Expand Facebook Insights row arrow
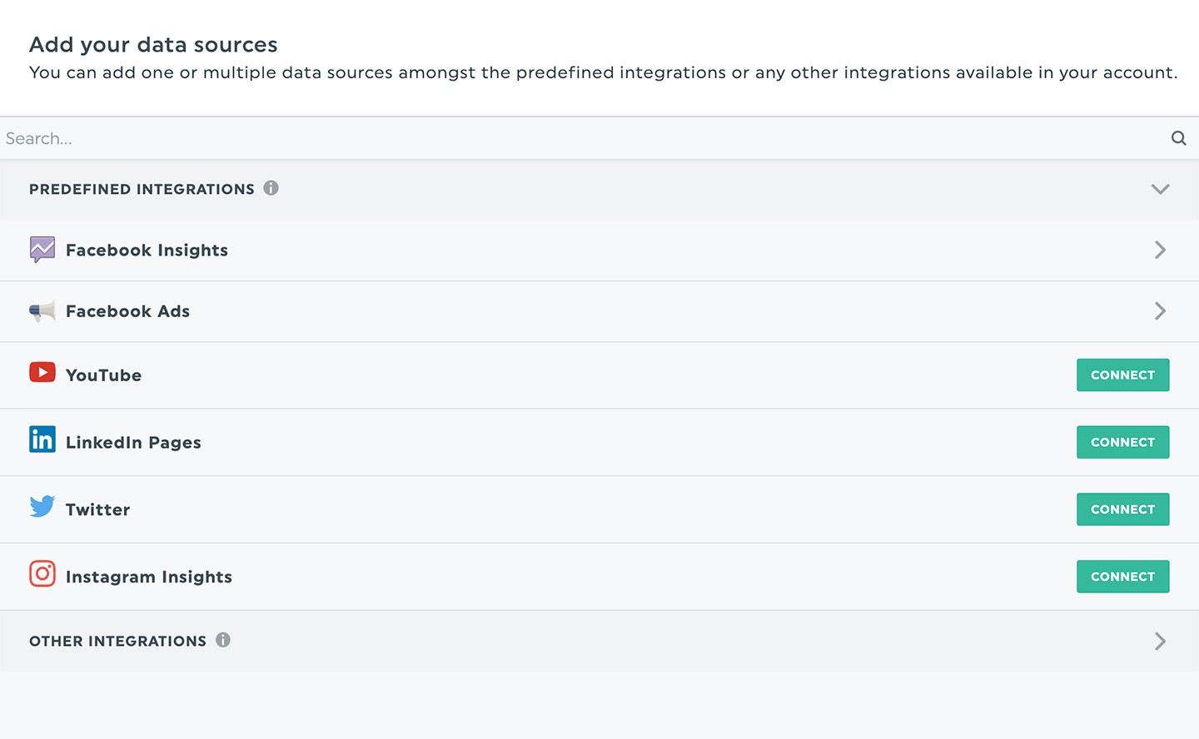The image size is (1199, 739). tap(1160, 250)
